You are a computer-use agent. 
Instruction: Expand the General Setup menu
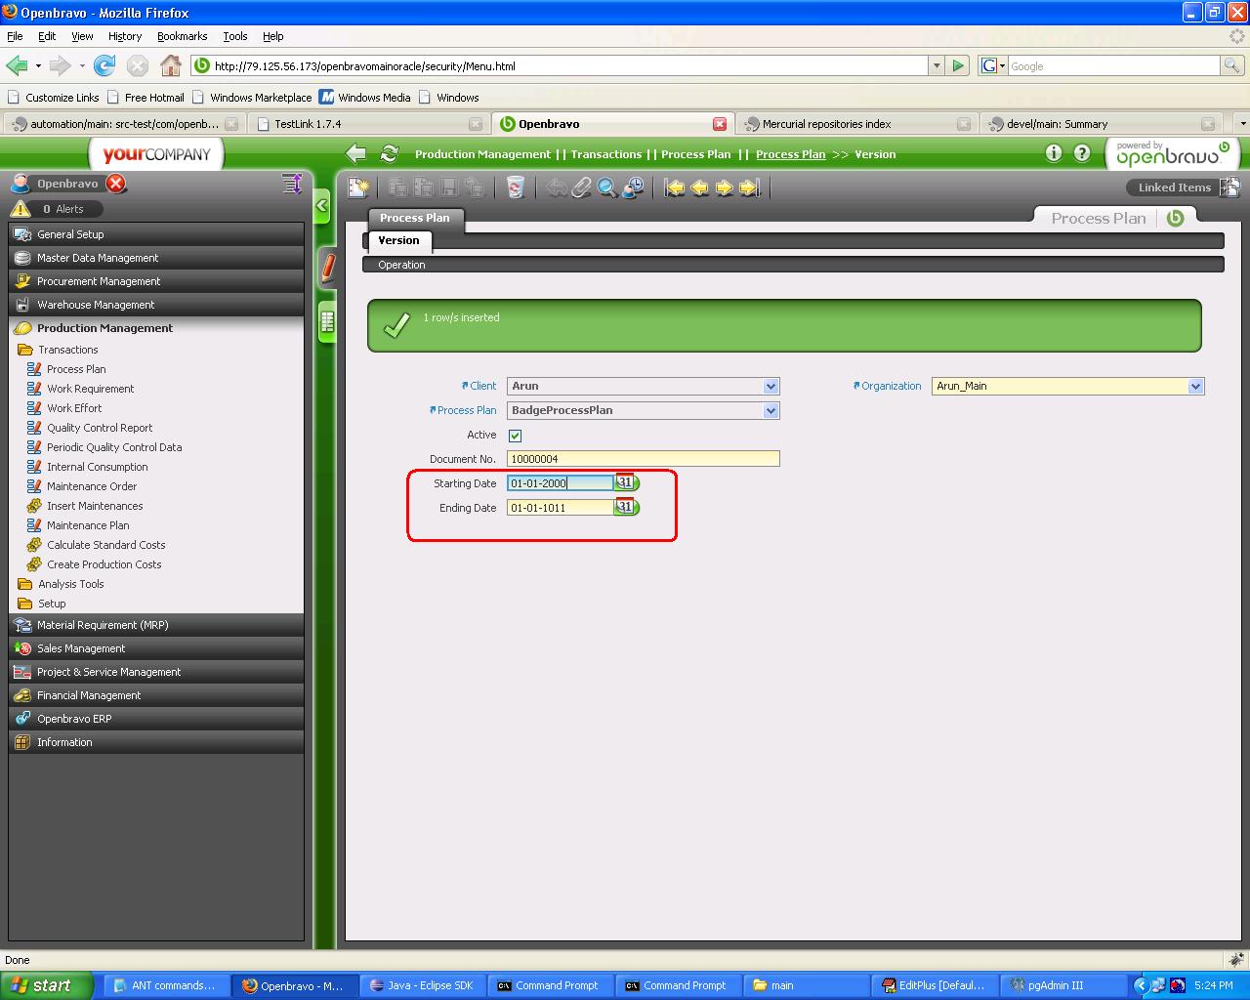(x=156, y=234)
